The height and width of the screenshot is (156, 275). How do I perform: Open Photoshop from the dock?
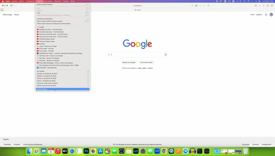86,151
